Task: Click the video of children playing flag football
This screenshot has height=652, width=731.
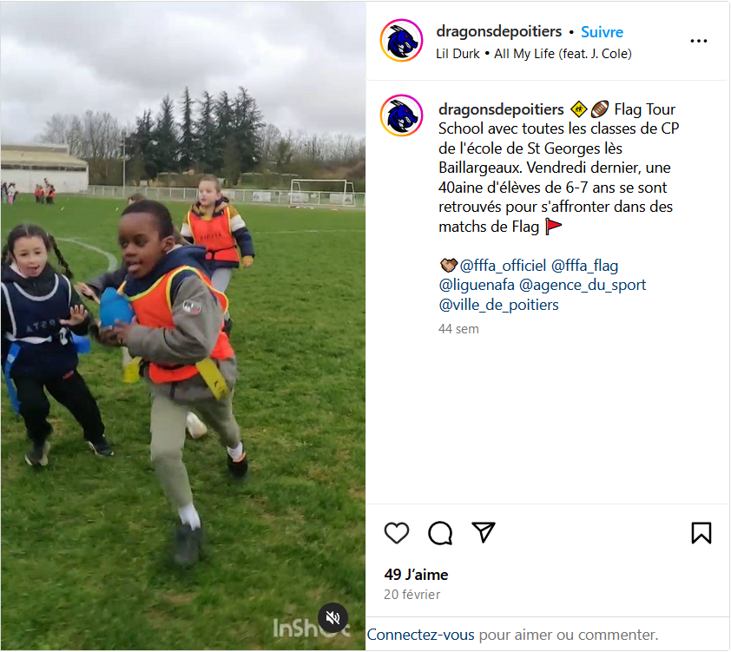Action: (182, 326)
